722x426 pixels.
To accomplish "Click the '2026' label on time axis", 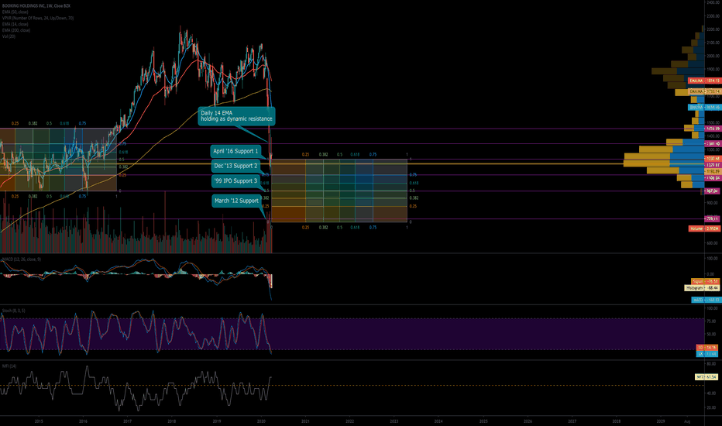I will (x=528, y=421).
